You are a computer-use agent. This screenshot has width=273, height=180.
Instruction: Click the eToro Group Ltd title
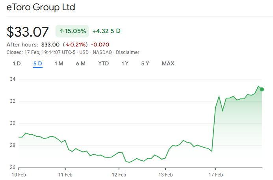click(41, 7)
